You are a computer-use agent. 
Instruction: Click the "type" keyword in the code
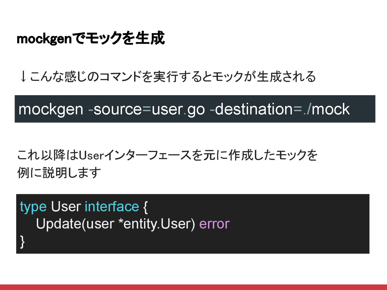(x=33, y=207)
